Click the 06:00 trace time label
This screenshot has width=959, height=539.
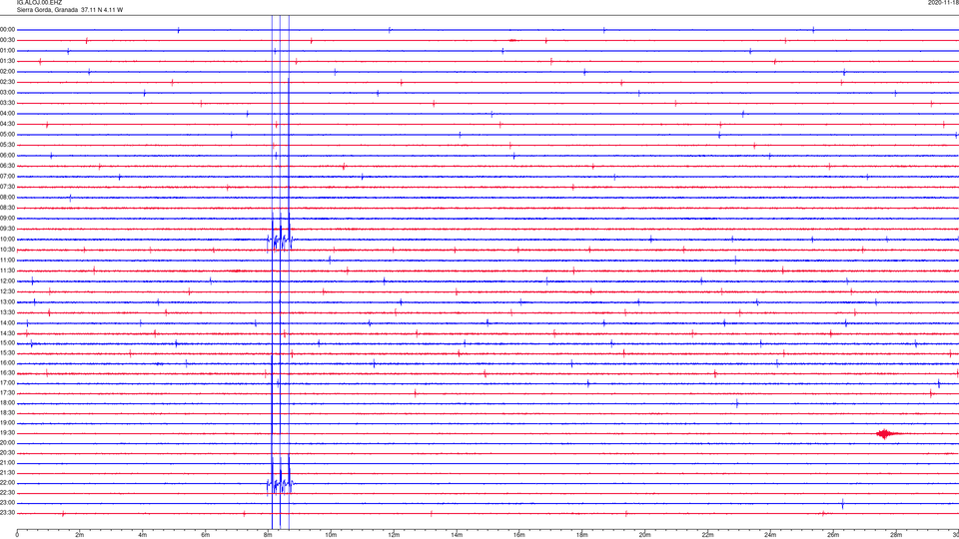coord(8,156)
